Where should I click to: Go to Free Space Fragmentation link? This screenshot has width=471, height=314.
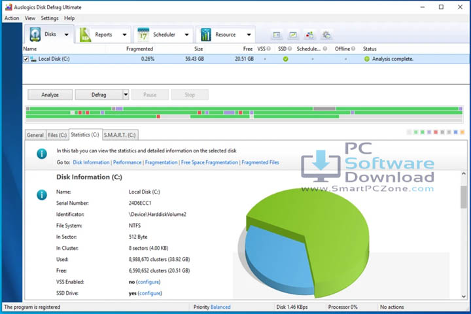pos(209,162)
